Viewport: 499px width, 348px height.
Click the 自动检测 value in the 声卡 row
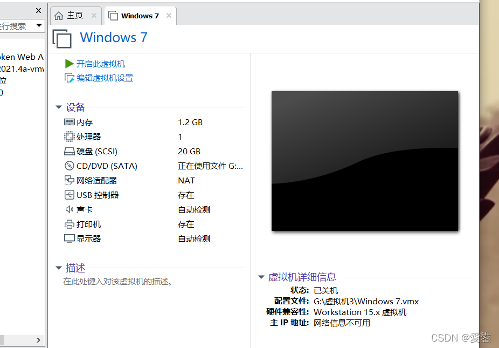pyautogui.click(x=194, y=209)
